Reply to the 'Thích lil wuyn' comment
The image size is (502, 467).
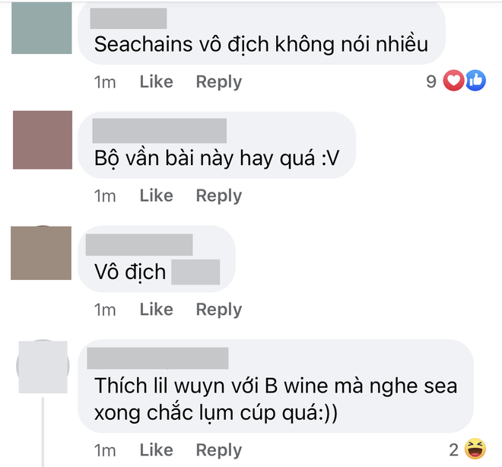tap(219, 450)
